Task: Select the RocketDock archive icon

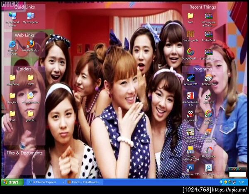Action: 208,36
